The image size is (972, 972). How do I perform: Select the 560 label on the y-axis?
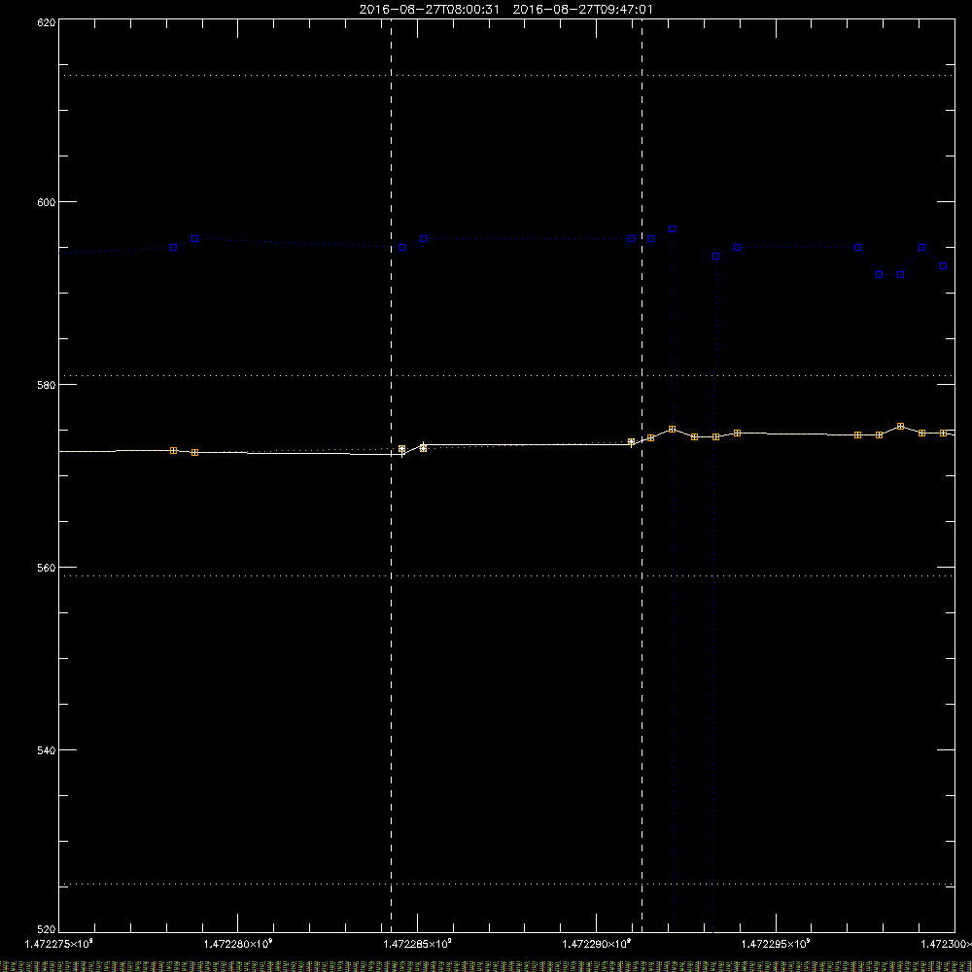47,568
